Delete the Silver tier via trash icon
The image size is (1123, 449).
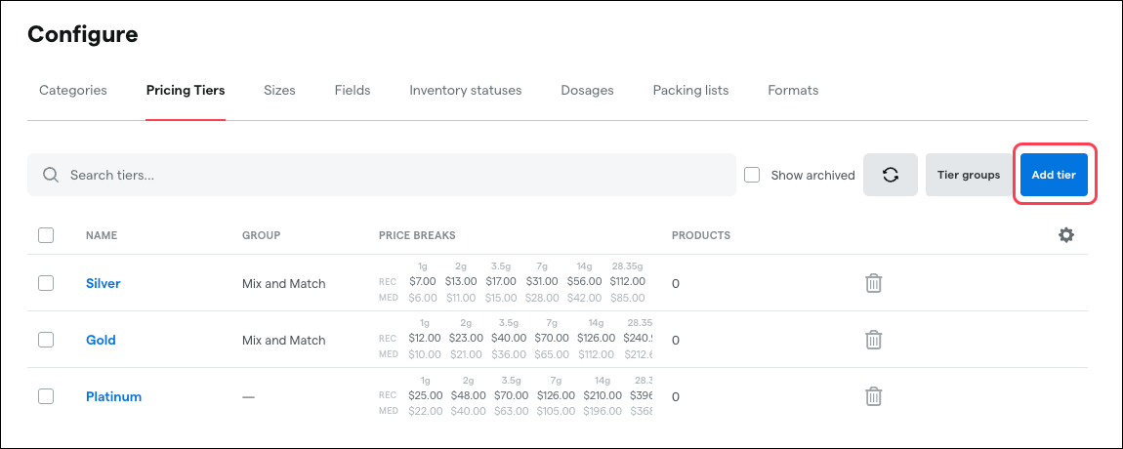tap(873, 283)
